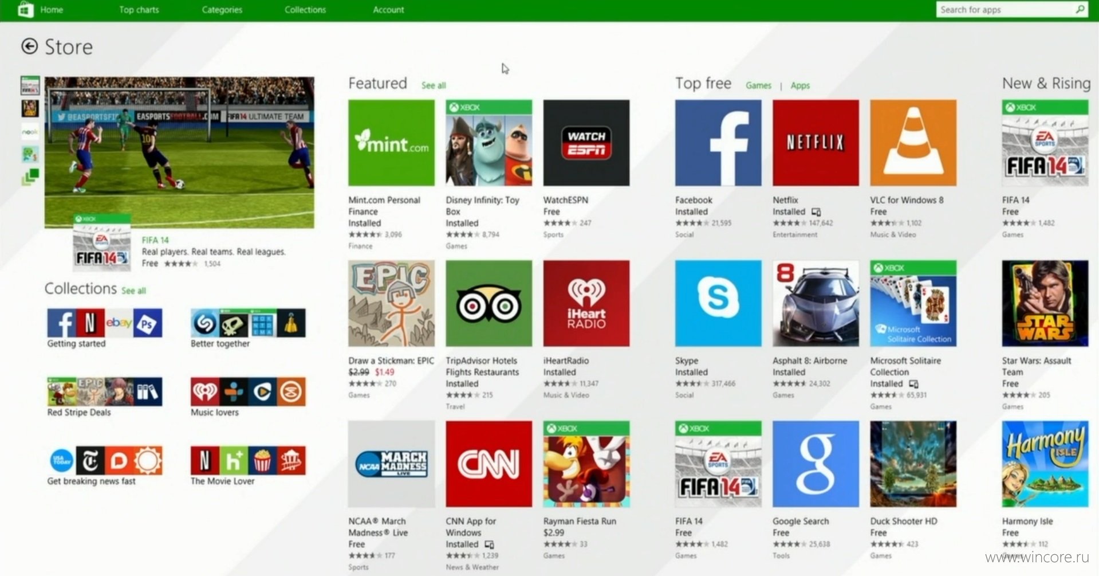The image size is (1099, 576).
Task: Open the Skype app tile
Action: click(718, 303)
